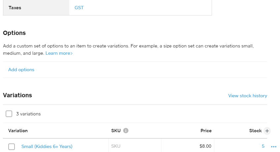The image size is (280, 152).
Task: Click the SKU column header
Action: point(116,131)
